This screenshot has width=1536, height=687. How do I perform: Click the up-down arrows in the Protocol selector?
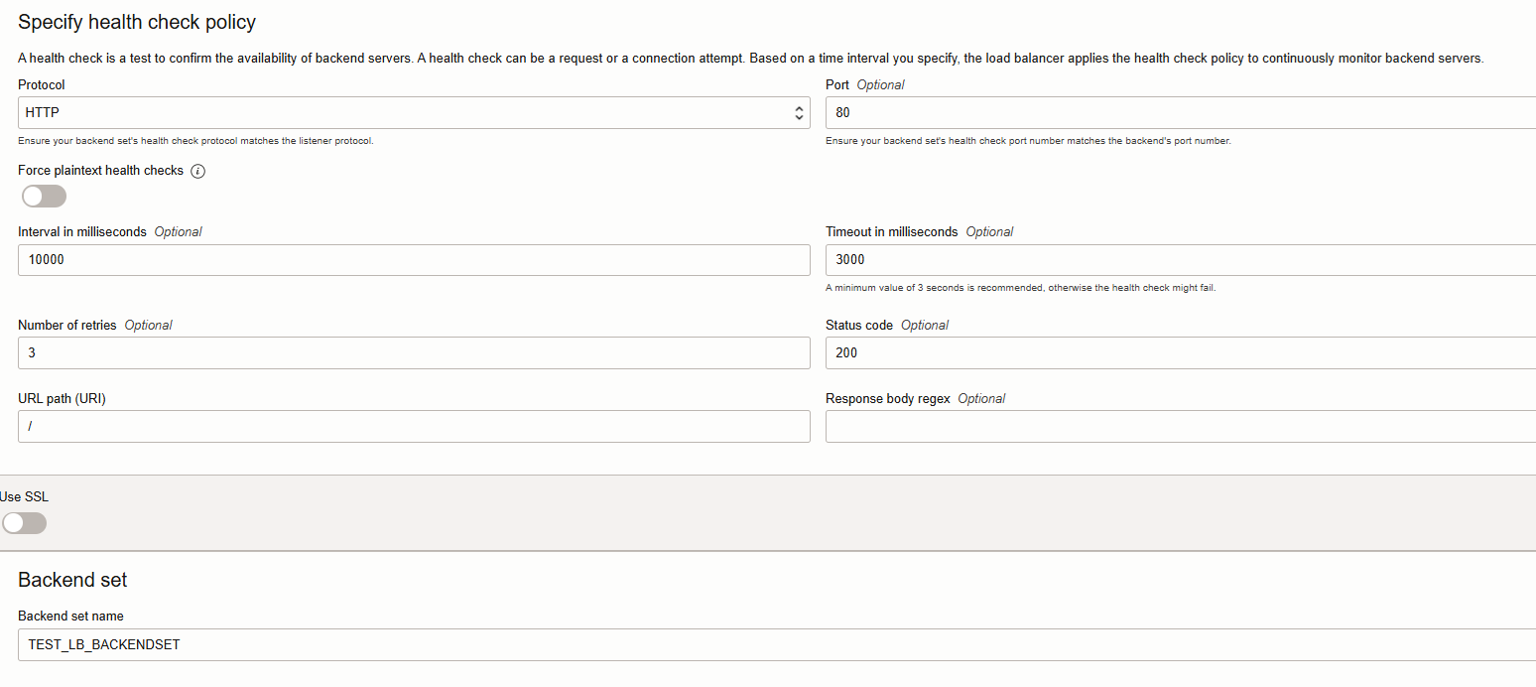tap(799, 113)
